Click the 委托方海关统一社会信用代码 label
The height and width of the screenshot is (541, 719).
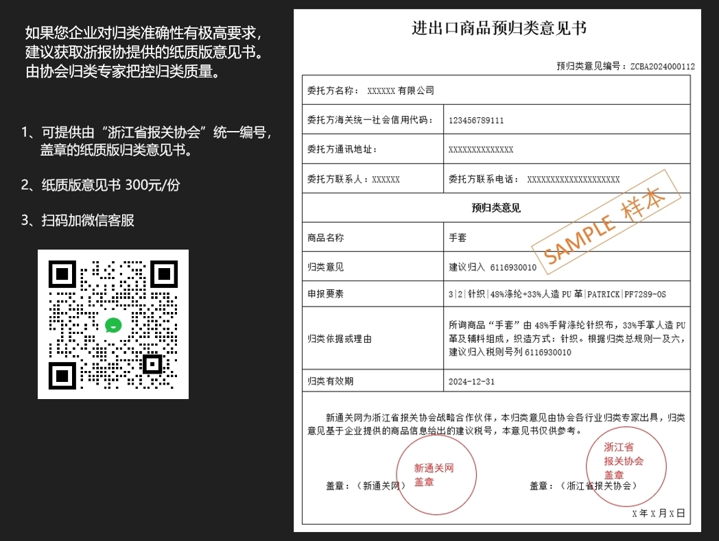[x=370, y=120]
